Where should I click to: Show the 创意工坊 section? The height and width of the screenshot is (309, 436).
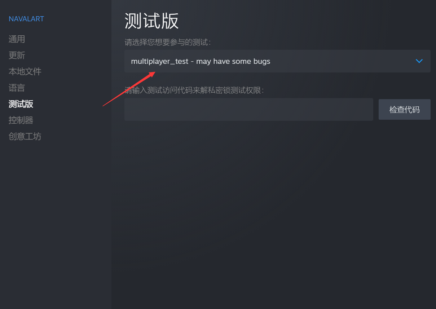25,136
